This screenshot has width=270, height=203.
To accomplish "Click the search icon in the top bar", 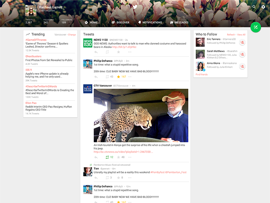I will [x=254, y=7].
